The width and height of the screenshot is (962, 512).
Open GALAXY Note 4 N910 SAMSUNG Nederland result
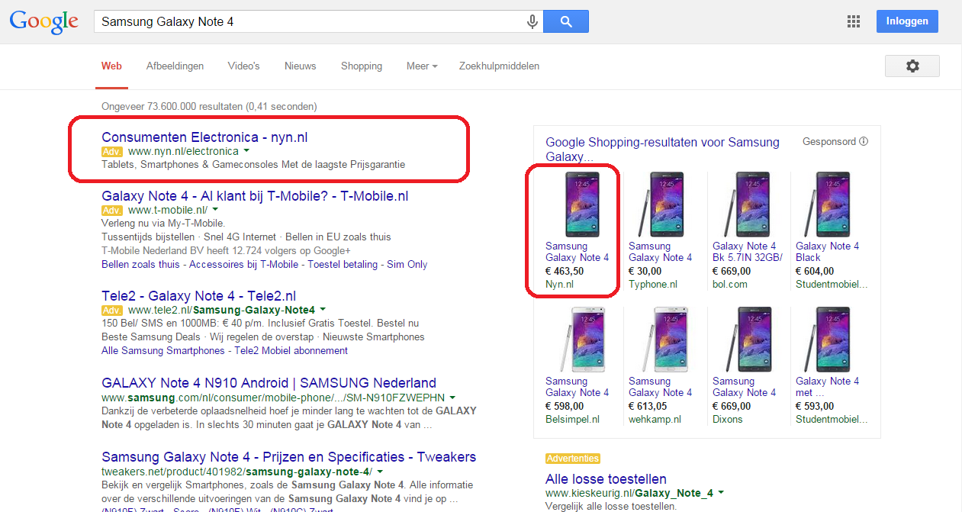coord(269,383)
